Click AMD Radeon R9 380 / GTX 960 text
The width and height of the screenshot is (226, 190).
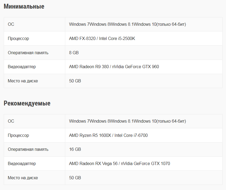click(114, 67)
